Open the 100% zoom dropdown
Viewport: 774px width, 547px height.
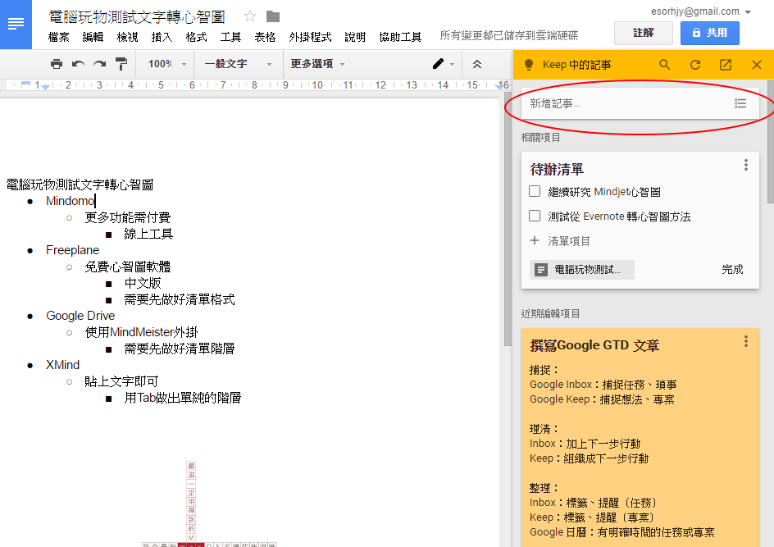click(x=166, y=64)
